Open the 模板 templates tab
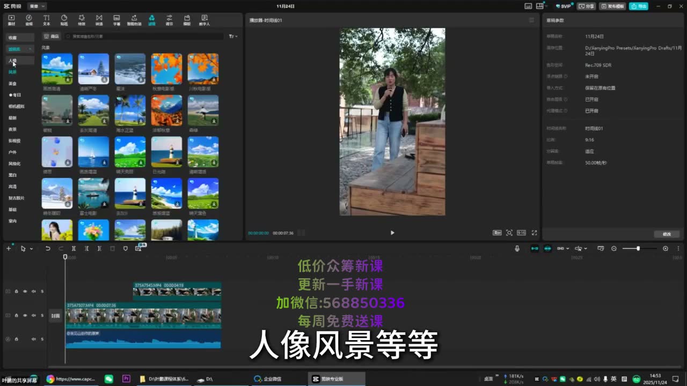 tap(187, 20)
